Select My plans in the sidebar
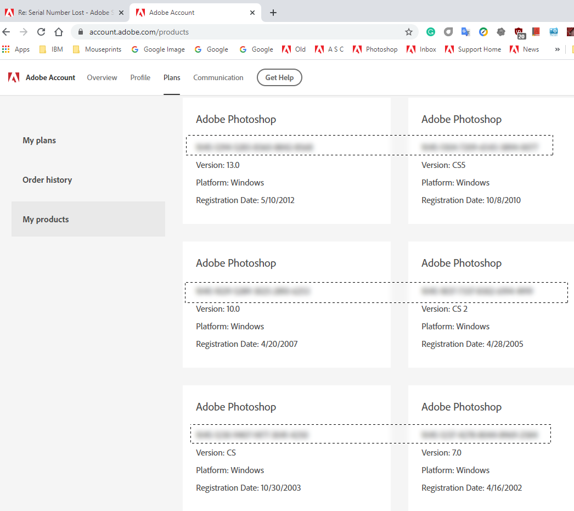 coord(39,140)
